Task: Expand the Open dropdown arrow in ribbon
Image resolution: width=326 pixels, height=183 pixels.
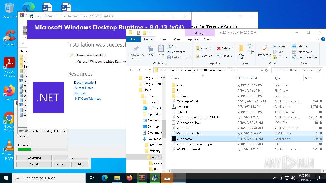Action: click(x=287, y=46)
